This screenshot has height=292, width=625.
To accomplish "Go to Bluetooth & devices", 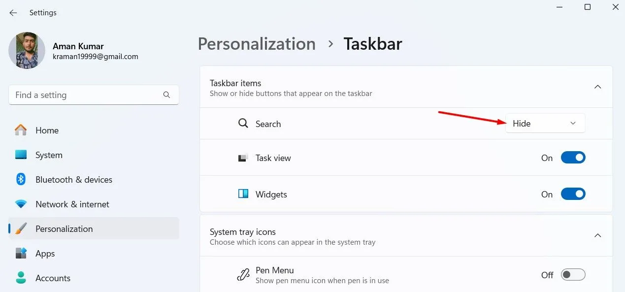I will (94, 180).
